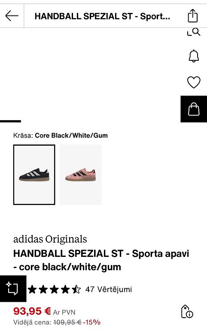Open the price tag info icon
The width and height of the screenshot is (207, 331).
pyautogui.click(x=187, y=311)
